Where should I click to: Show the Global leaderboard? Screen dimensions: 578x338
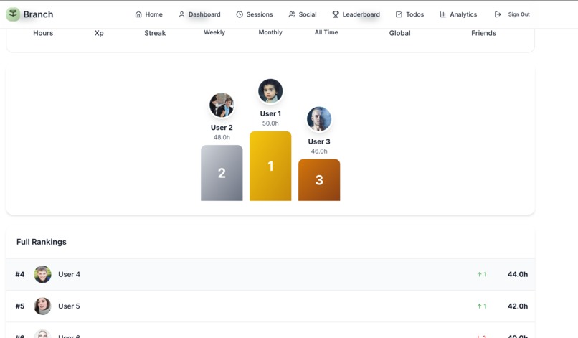click(400, 33)
